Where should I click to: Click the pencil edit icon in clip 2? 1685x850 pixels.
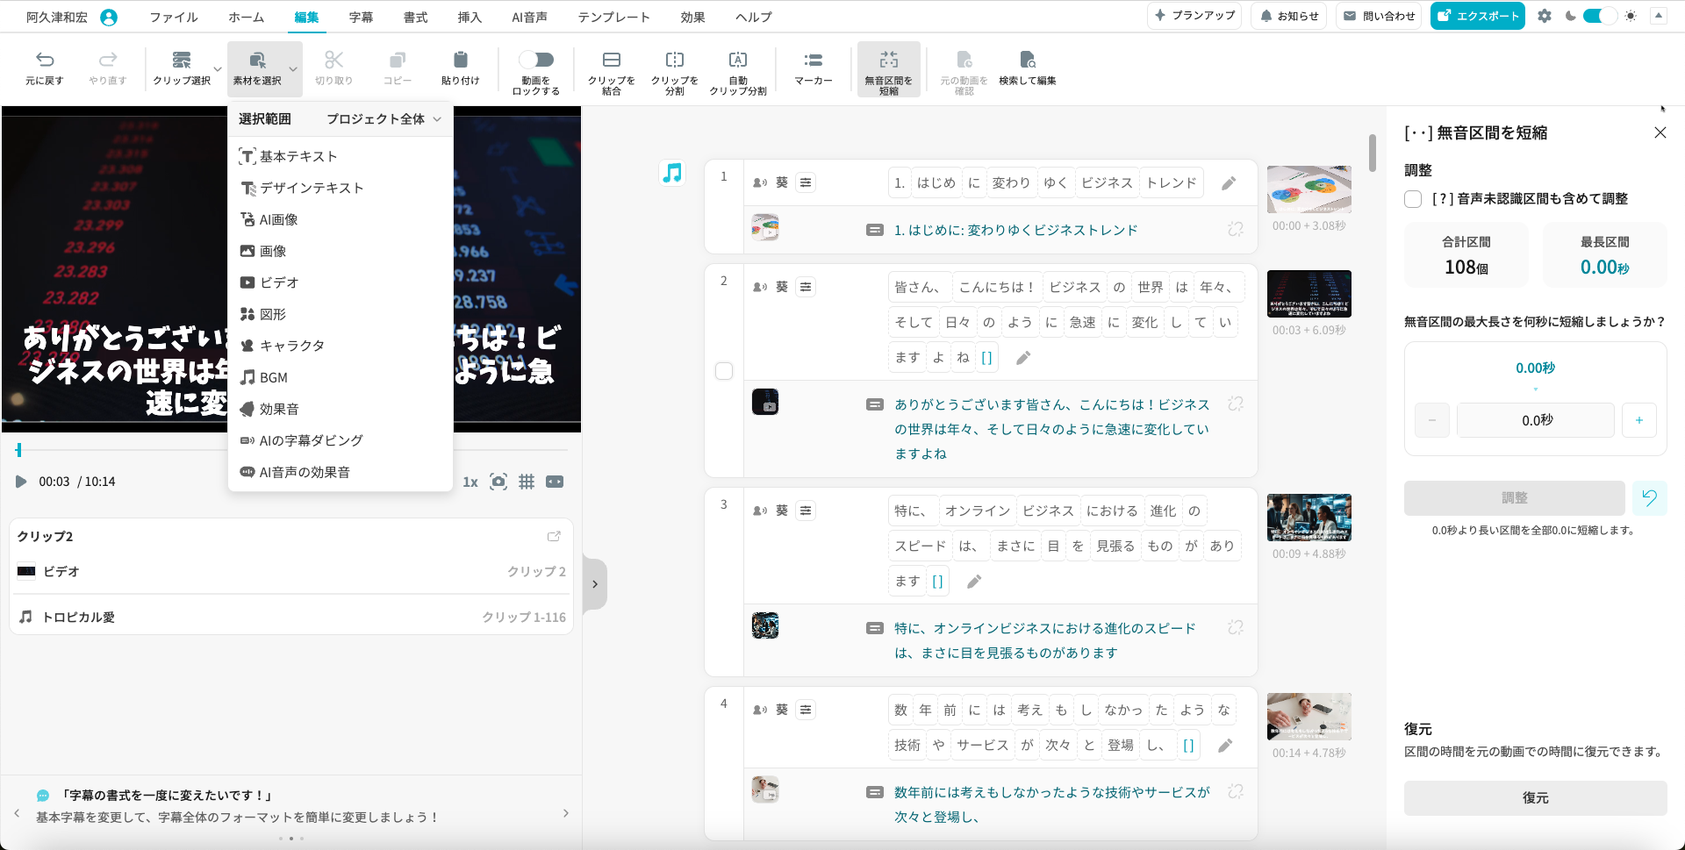click(1023, 358)
